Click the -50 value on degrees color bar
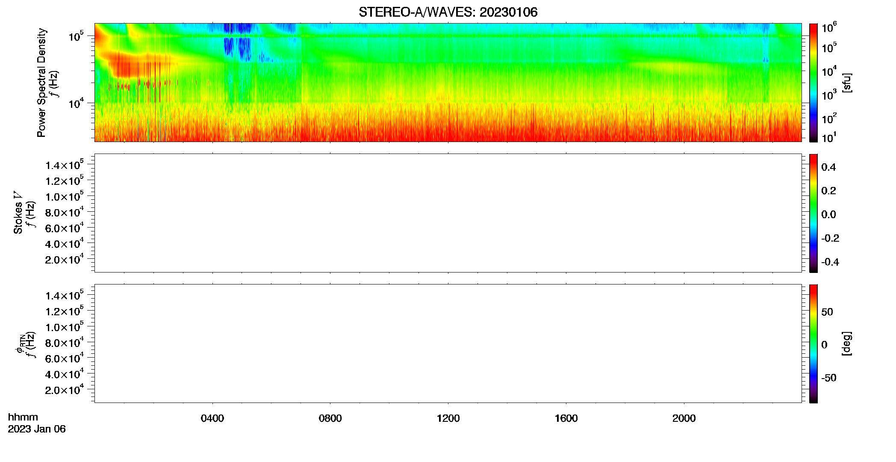The height and width of the screenshot is (462, 896). pos(829,378)
